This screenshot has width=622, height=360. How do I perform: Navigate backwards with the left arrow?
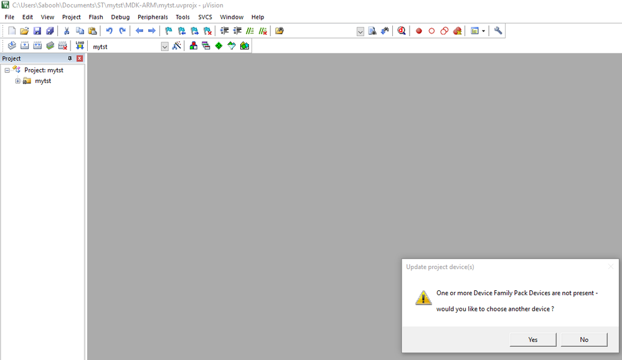coord(139,31)
